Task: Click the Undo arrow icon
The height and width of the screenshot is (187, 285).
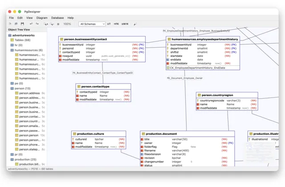Action: (31, 24)
